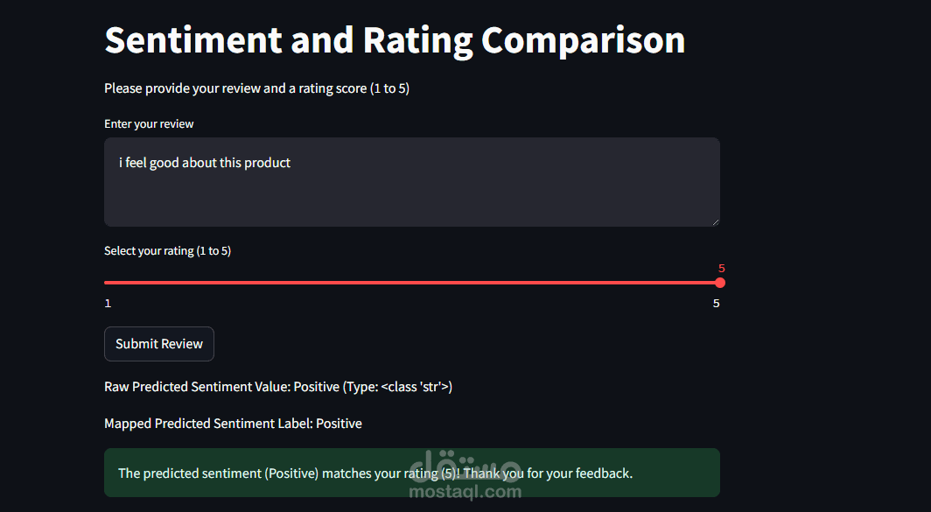Click the red rating slider thumb

coord(720,283)
